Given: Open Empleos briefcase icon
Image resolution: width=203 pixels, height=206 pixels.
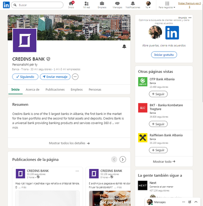Looking at the screenshot, I should point(102,5).
